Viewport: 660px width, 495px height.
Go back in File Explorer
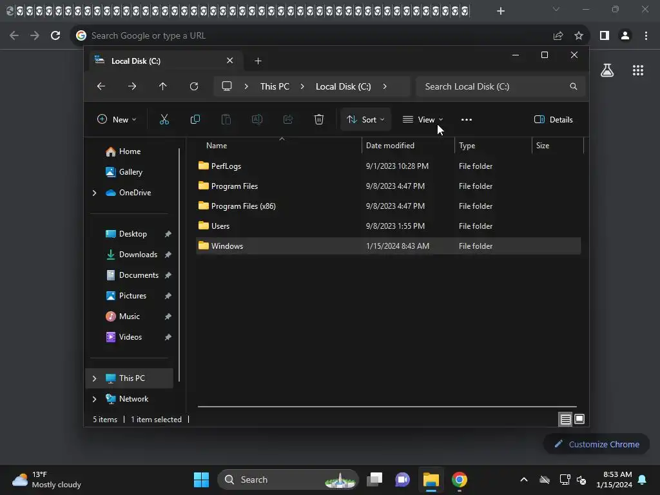[x=101, y=86]
